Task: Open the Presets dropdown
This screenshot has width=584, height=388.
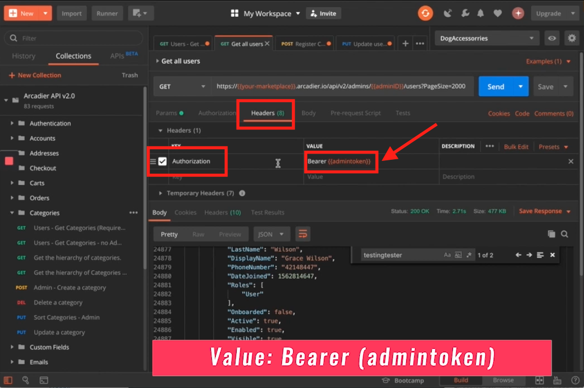Action: [x=553, y=146]
